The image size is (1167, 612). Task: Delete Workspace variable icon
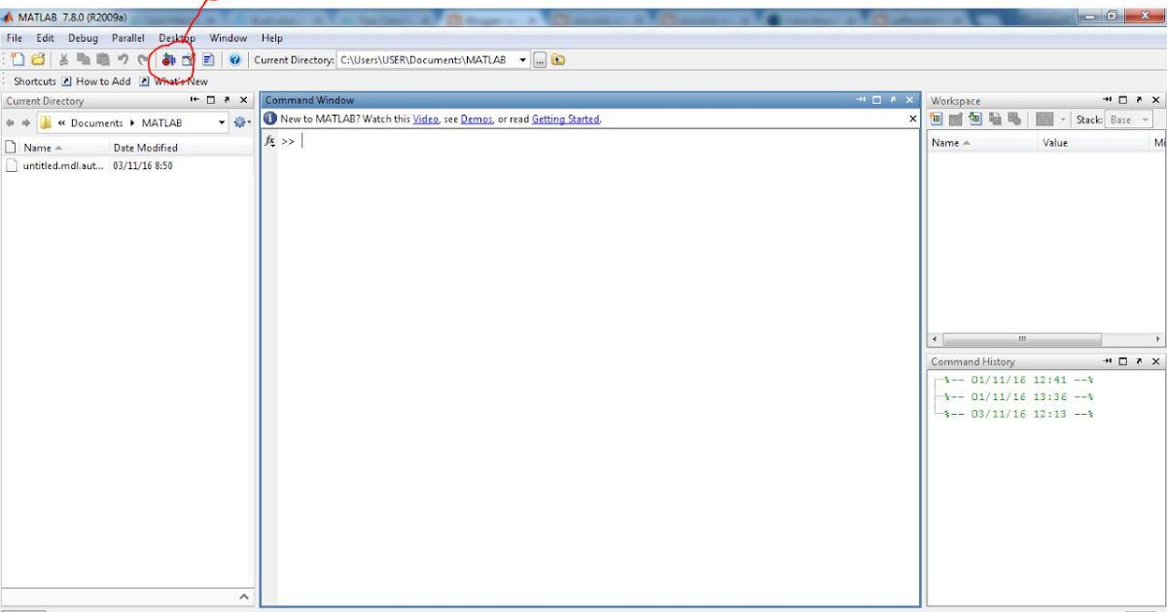click(x=1014, y=119)
